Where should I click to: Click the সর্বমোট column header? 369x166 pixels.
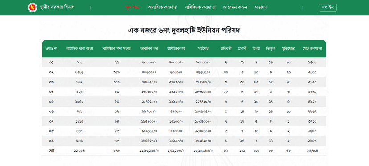(203, 49)
